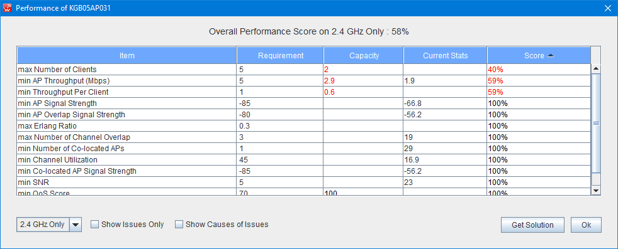Click the vertical scrollbar thumb
Screen dimensions: 618x249
596,123
